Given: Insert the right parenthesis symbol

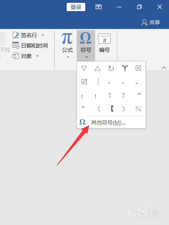Looking at the screenshot, I should [x=123, y=109].
